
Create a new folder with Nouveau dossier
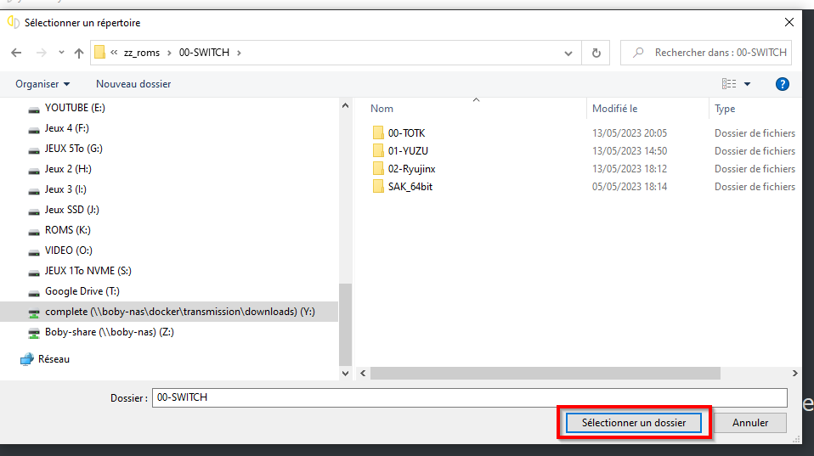[x=133, y=84]
